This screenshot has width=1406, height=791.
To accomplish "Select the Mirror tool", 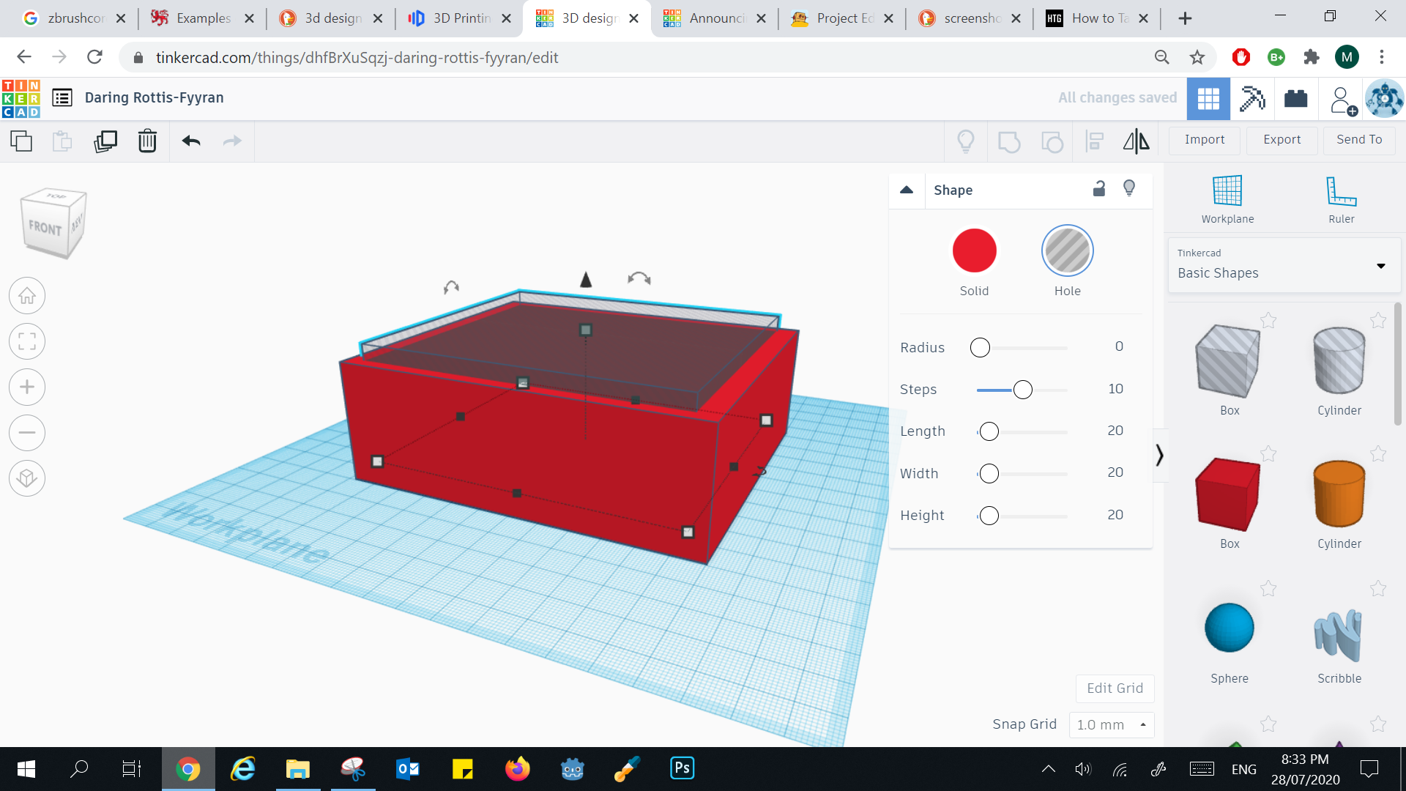I will click(1135, 141).
